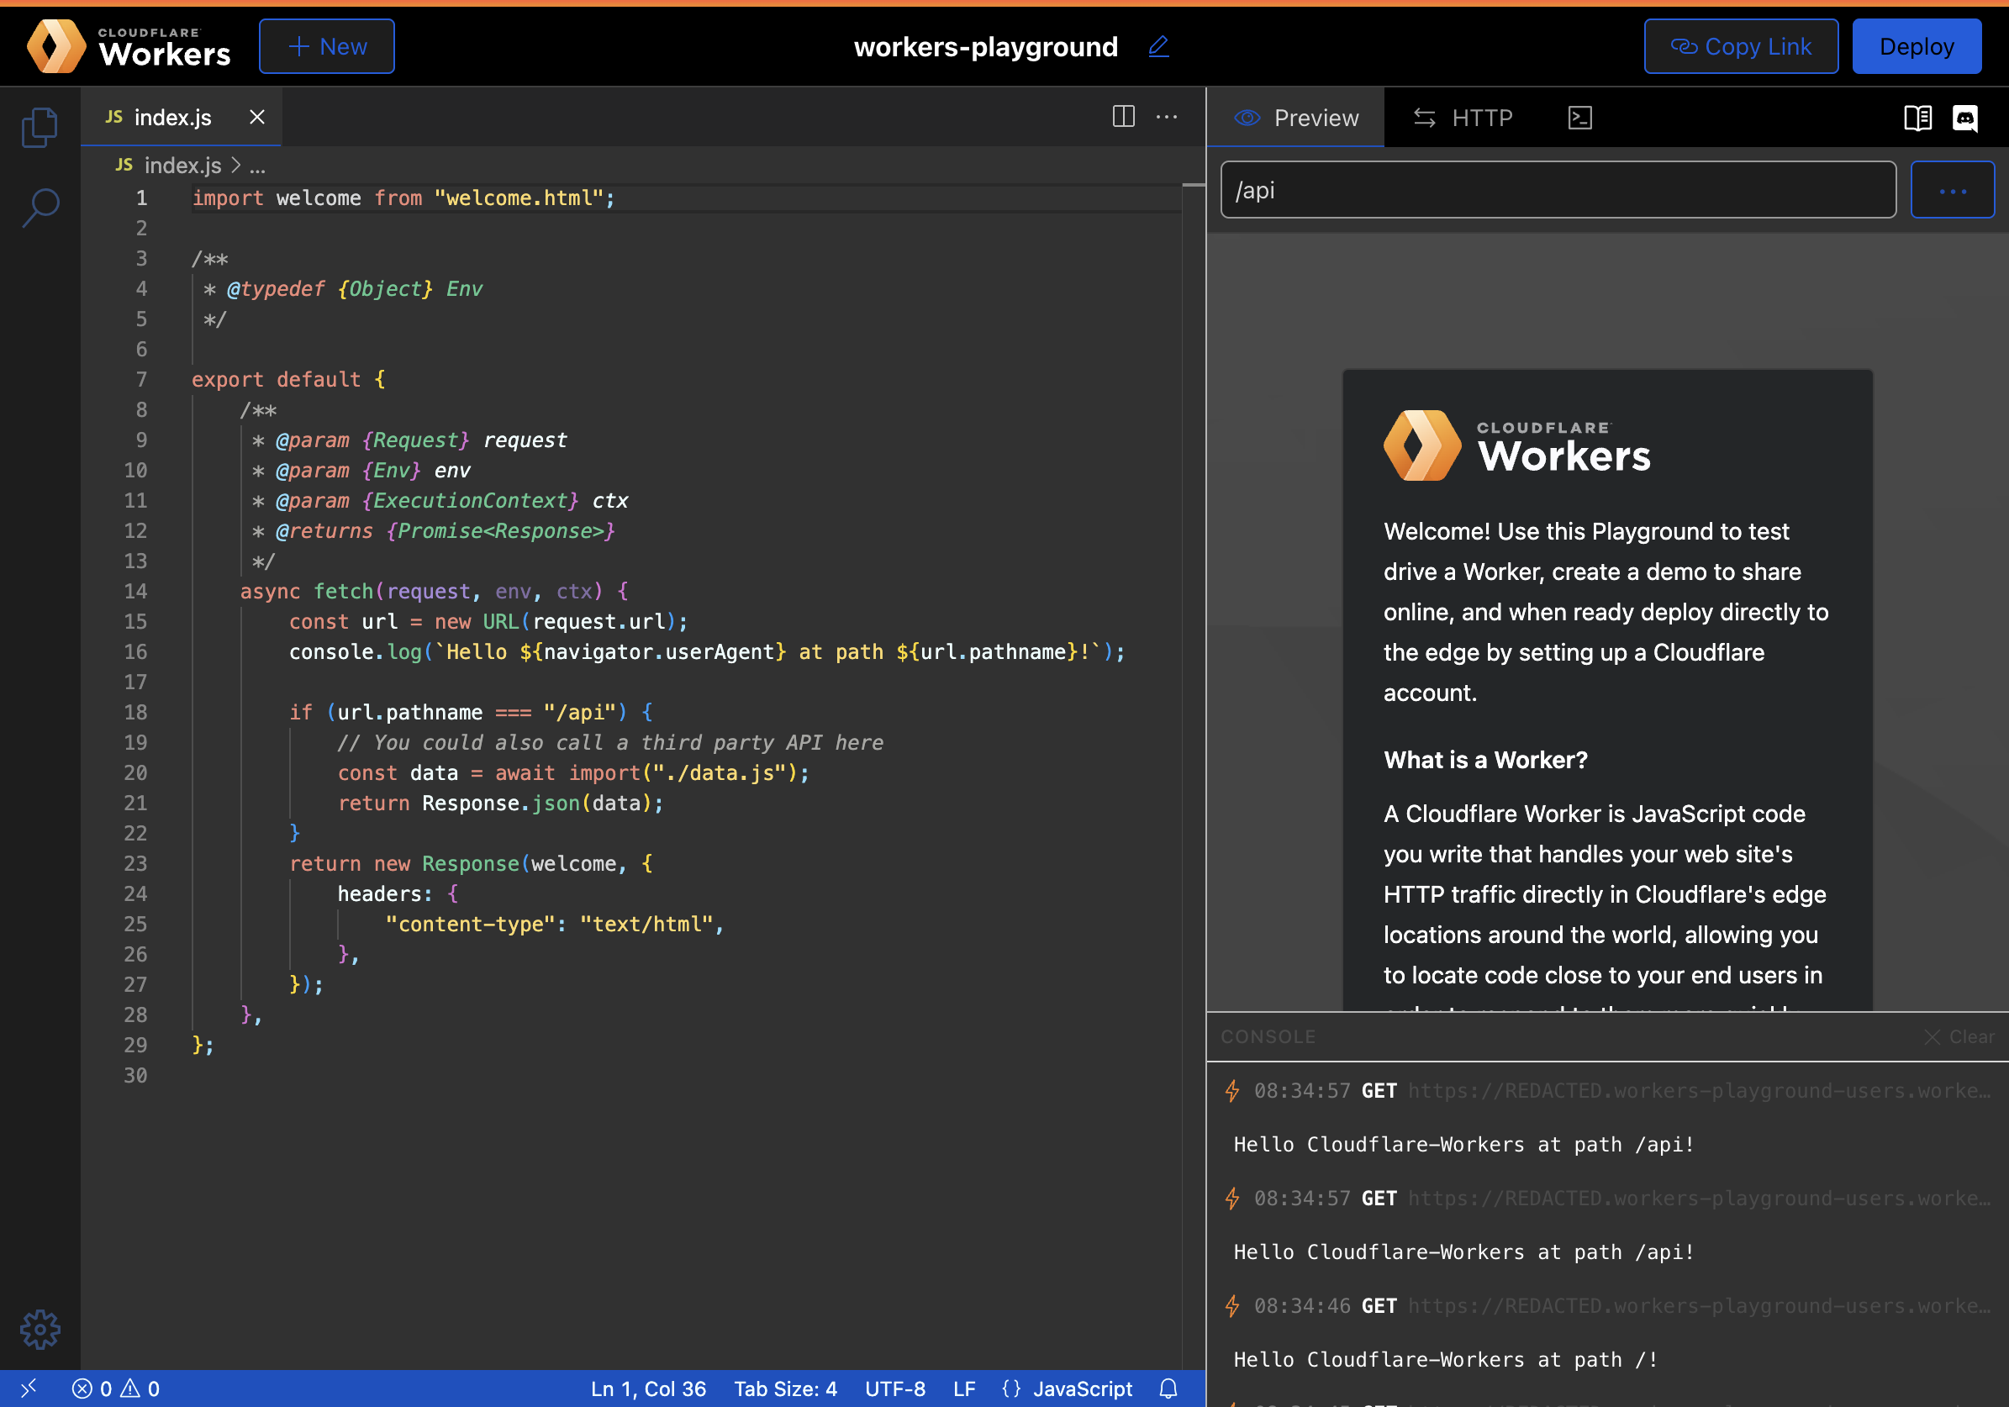This screenshot has height=1407, width=2009.
Task: Click the Cloudflare Workers logo in the header
Action: 129,46
